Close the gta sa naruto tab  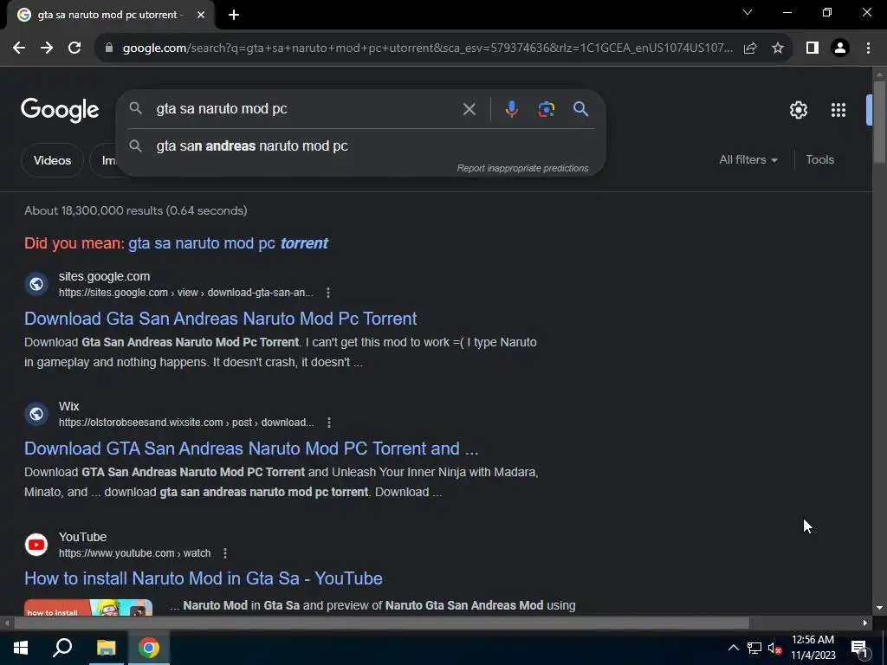201,15
